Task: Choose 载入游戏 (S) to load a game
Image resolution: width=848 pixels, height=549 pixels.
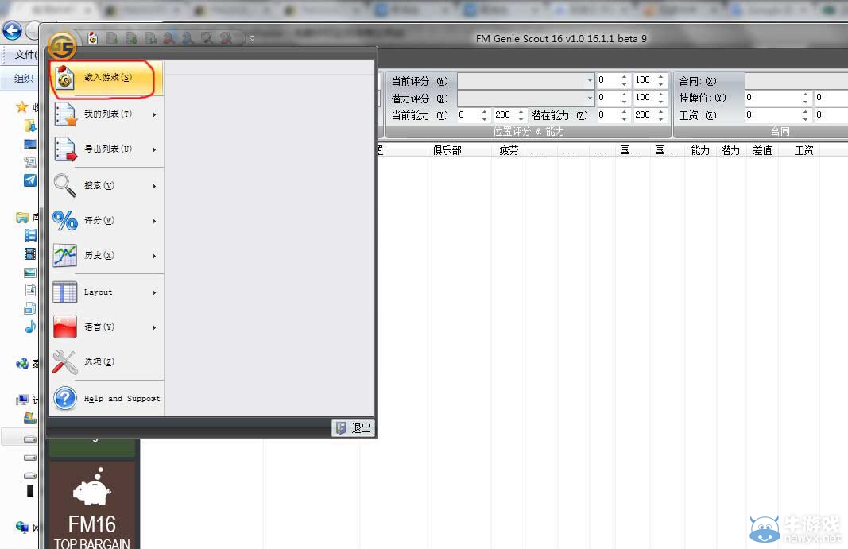Action: (106, 78)
